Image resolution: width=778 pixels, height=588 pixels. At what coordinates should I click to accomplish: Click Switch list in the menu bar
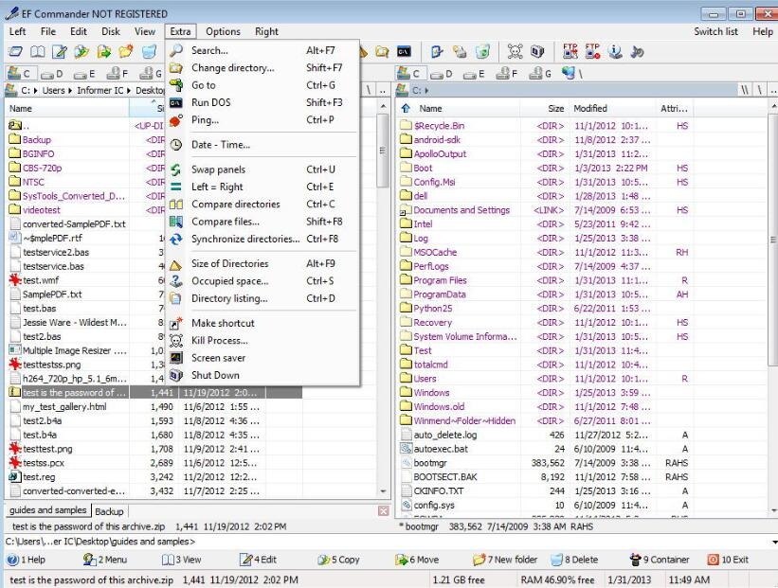pos(717,31)
